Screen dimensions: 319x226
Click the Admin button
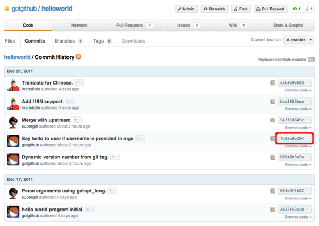pos(186,9)
